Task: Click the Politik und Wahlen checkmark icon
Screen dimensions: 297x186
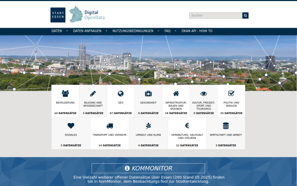Action: click(x=231, y=93)
